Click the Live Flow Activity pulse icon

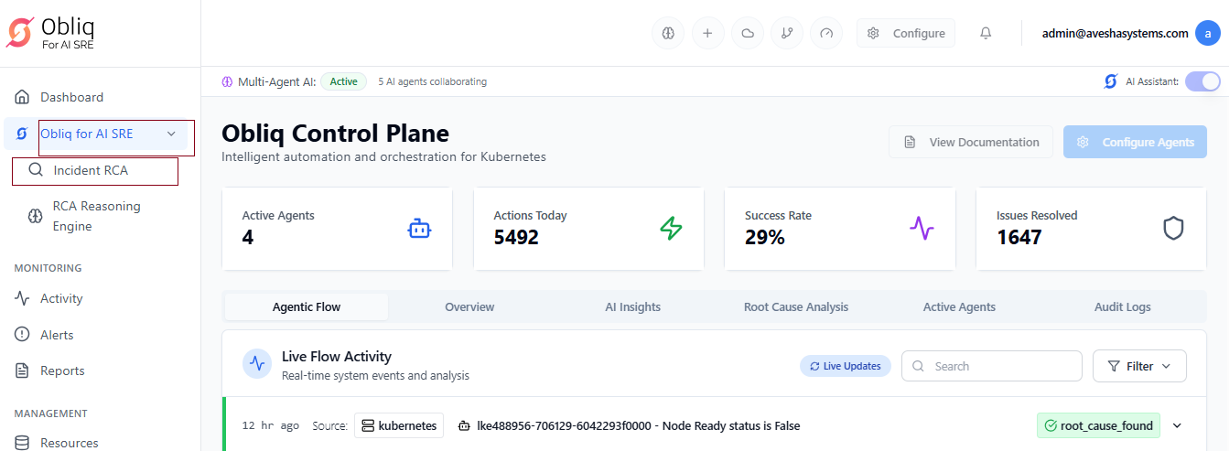[x=257, y=363]
